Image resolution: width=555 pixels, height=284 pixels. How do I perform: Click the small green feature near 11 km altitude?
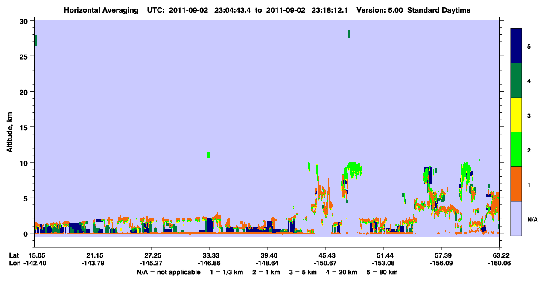point(208,155)
